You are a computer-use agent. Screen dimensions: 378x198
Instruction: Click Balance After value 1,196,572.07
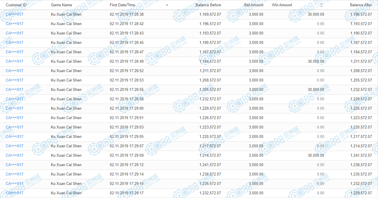coord(361,14)
